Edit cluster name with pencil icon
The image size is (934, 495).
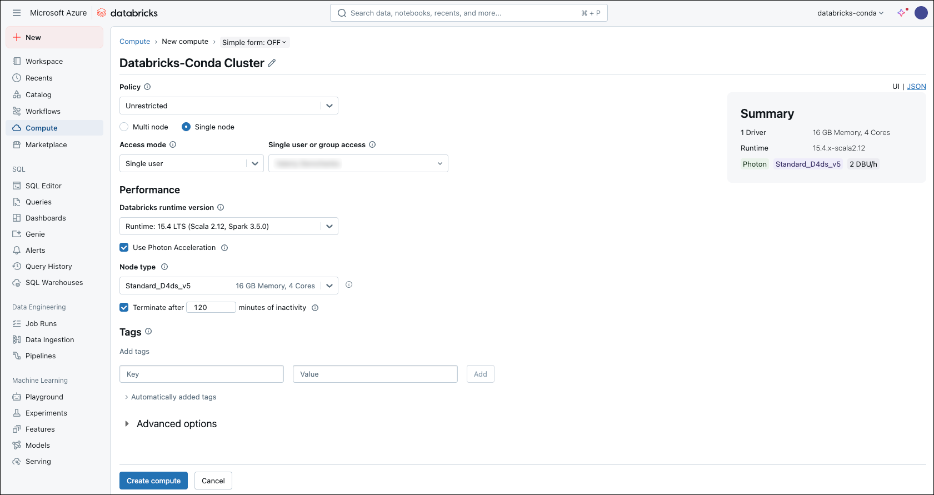tap(272, 63)
